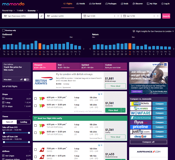Click the WOWFARE logo
Viewport: 175px width, 160px height.
(x=140, y=113)
